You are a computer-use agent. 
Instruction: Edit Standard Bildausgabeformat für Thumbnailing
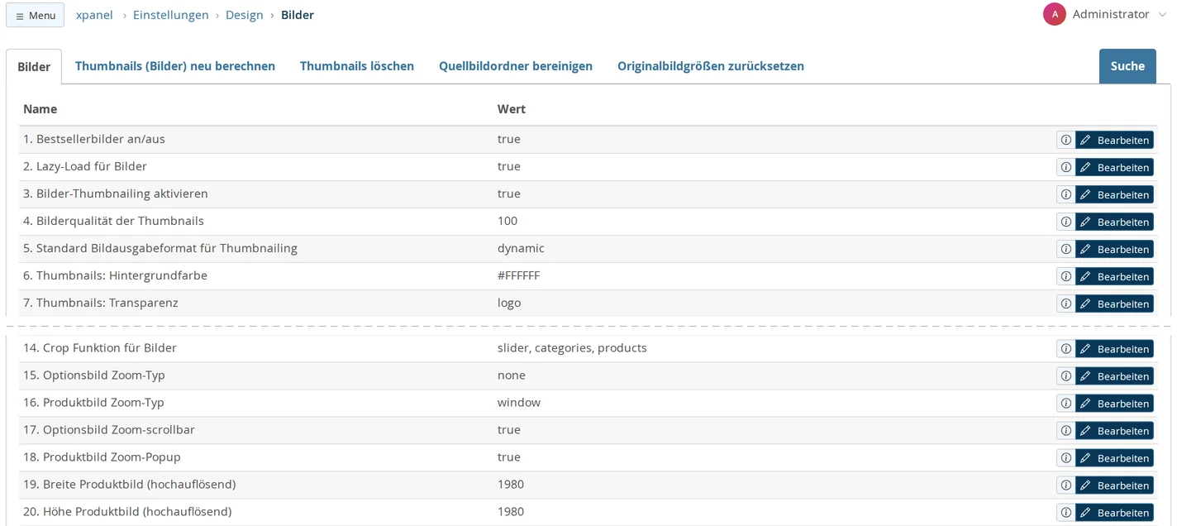coord(1114,249)
